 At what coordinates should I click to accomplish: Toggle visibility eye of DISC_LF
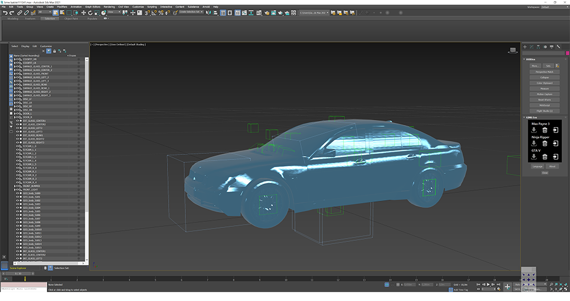pos(17,99)
